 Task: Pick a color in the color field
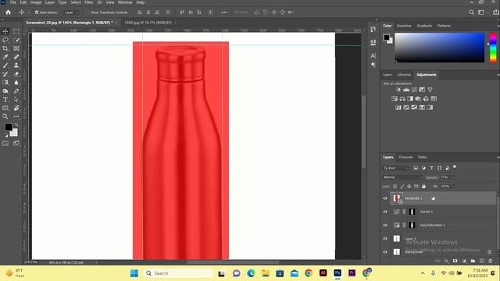[x=440, y=47]
